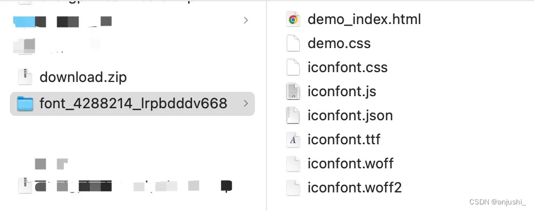Screen dimensions: 534x211
Task: Click the column divider between file panes
Action: coord(266,106)
